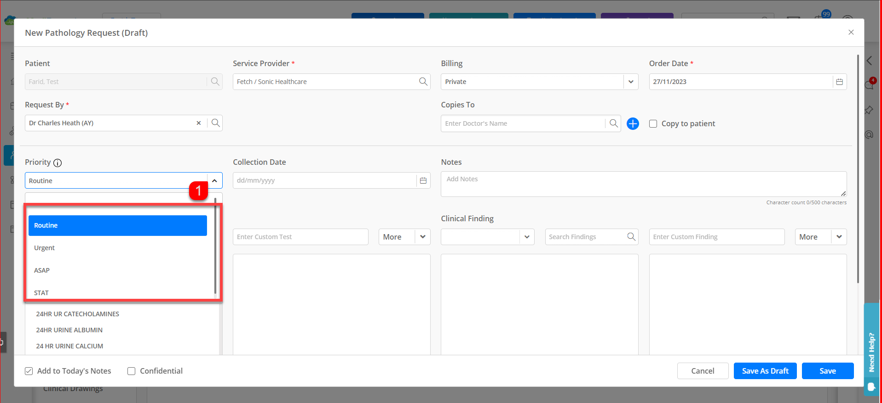Click the Request By search magnifier

click(x=215, y=123)
